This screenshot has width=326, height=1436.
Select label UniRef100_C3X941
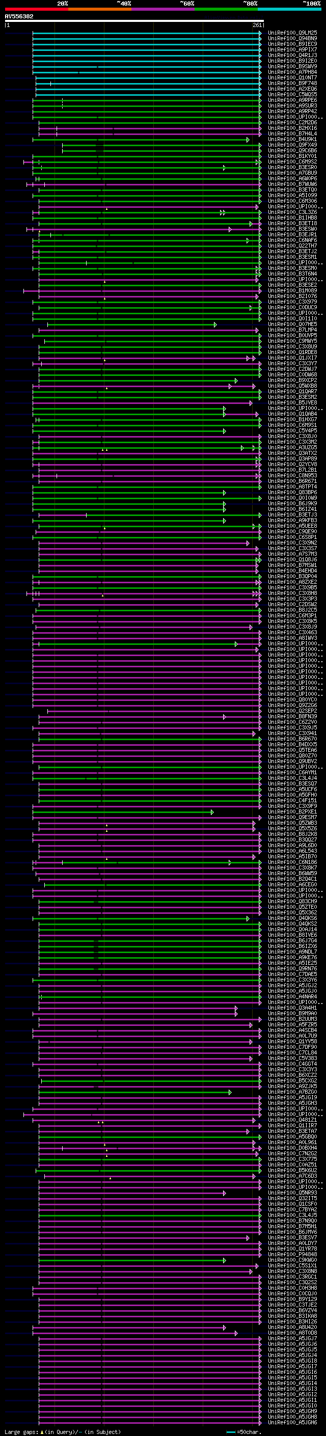click(x=292, y=734)
